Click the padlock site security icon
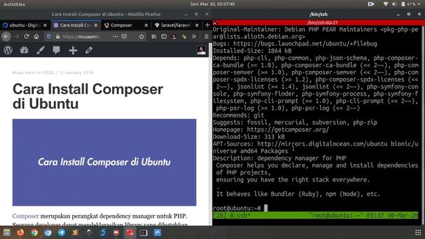The width and height of the screenshot is (425, 239). [x=58, y=37]
